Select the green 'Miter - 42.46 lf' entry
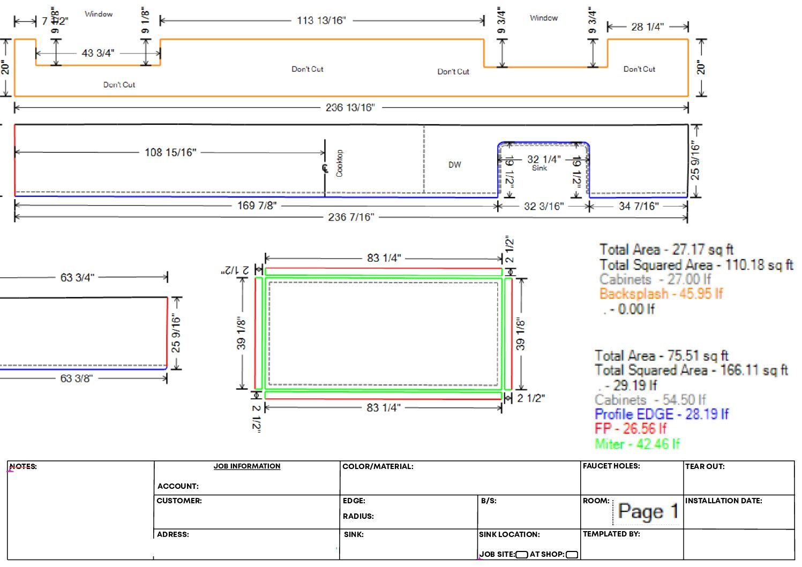Screen dimensions: 802x567 (638, 444)
